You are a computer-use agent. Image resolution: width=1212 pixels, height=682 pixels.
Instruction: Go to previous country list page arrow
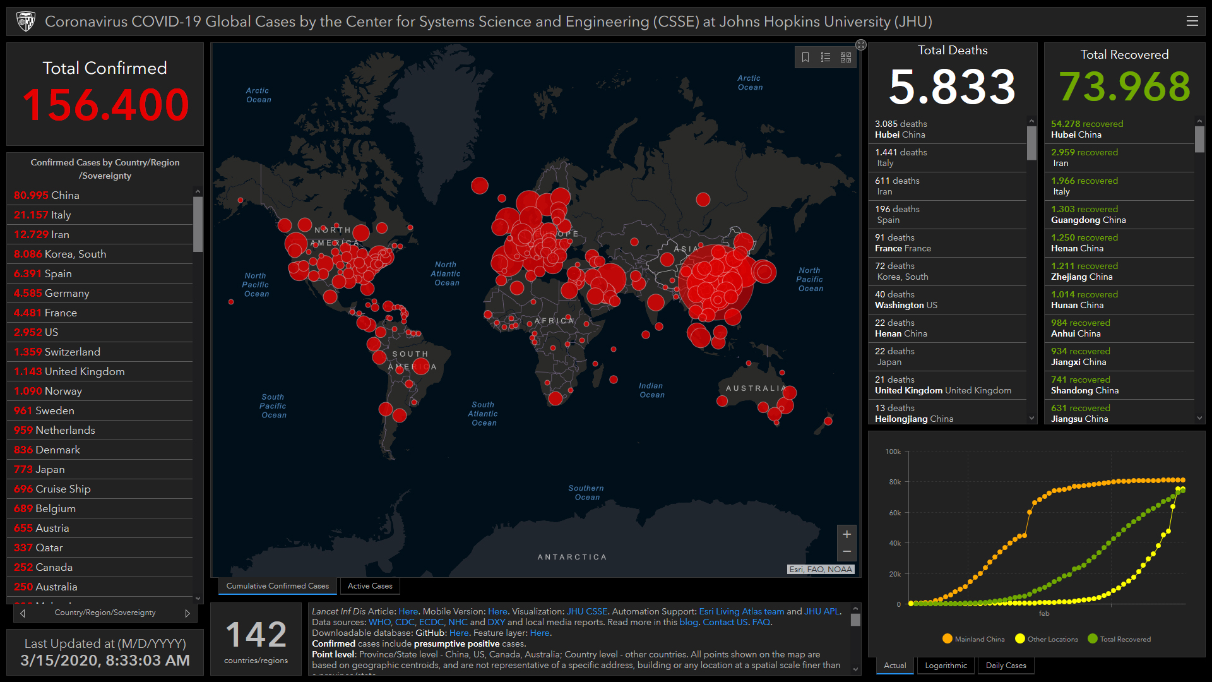[23, 613]
